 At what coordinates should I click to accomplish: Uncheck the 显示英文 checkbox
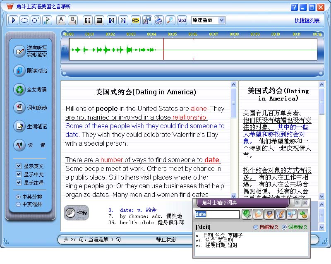click(19, 166)
